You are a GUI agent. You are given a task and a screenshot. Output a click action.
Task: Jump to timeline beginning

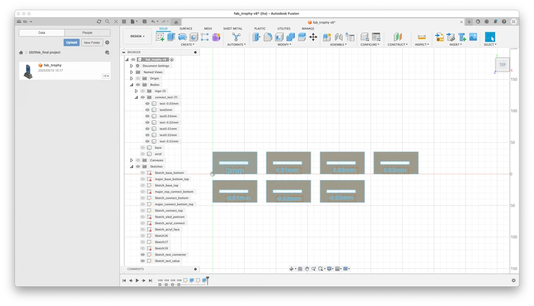pos(124,280)
